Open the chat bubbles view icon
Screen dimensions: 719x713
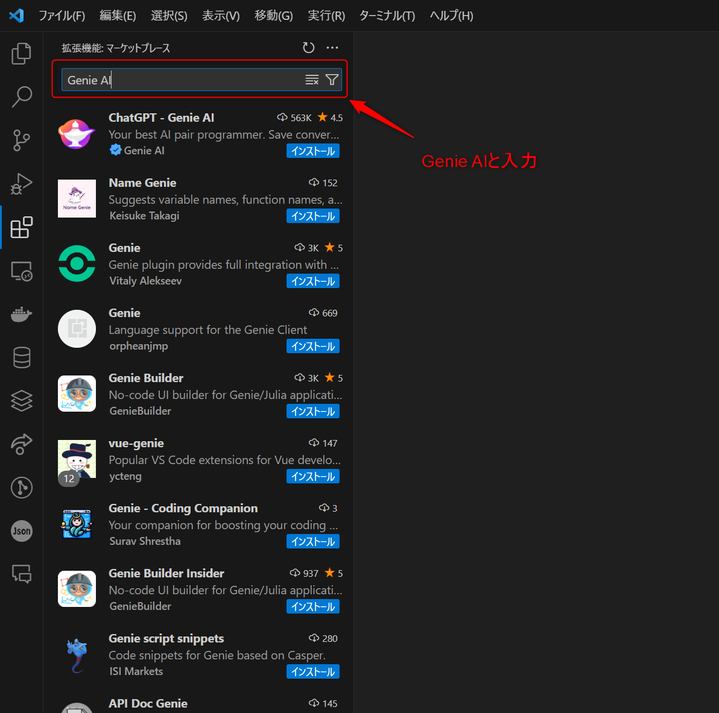pos(21,574)
